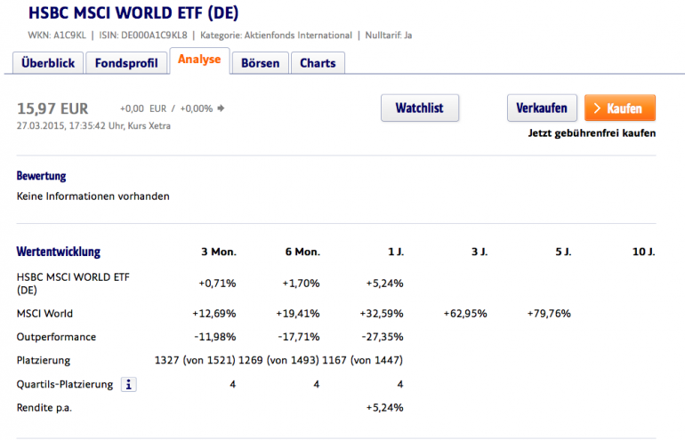The height and width of the screenshot is (440, 685).
Task: Click the price trend arrow icon
Action: (x=221, y=108)
